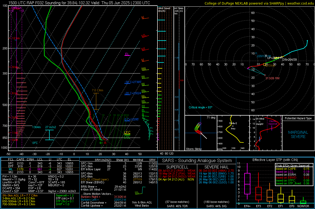Click the ConvT = 67F value

click(36, 182)
